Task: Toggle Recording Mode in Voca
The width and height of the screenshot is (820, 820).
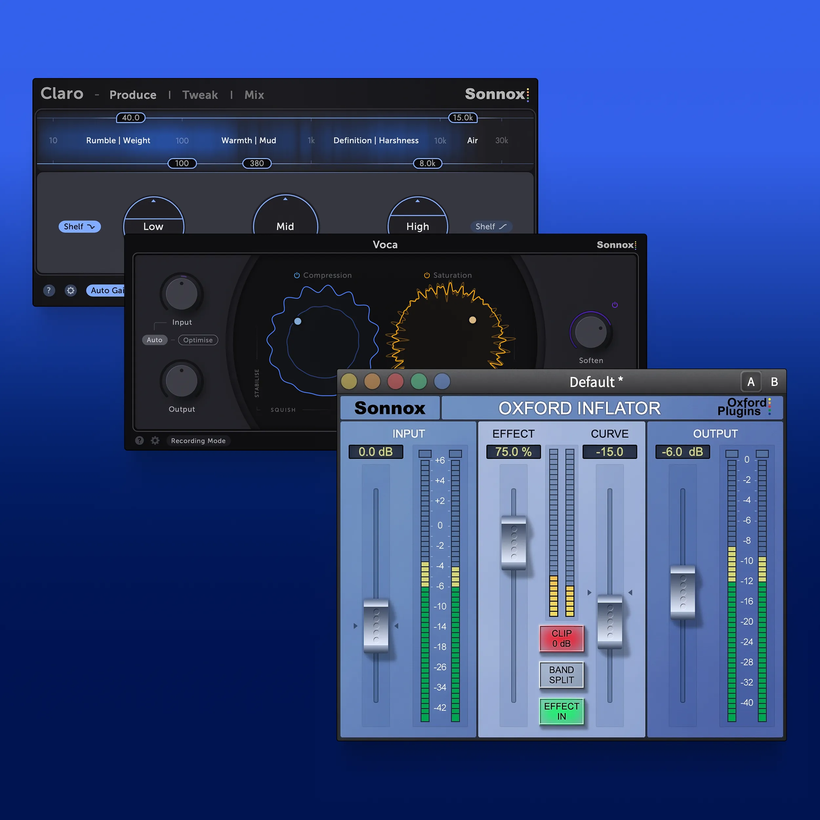Action: point(198,441)
